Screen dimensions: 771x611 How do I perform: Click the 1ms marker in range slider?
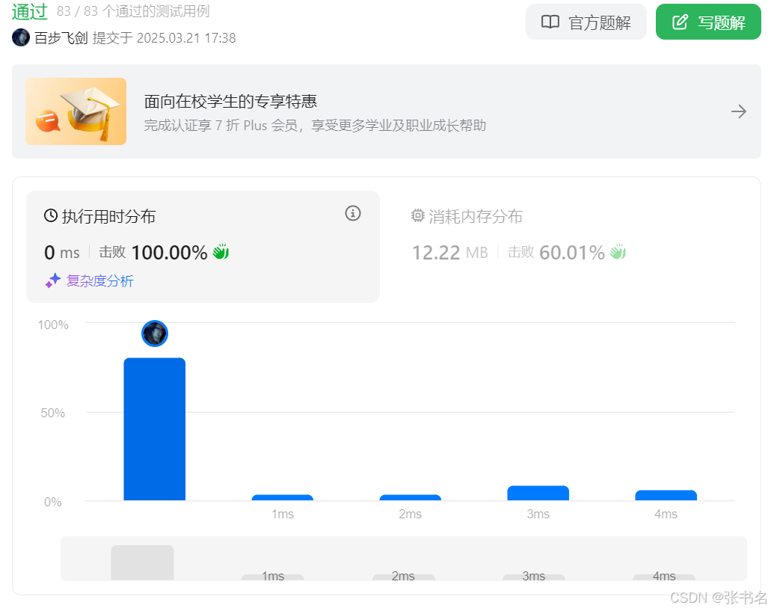tap(272, 577)
